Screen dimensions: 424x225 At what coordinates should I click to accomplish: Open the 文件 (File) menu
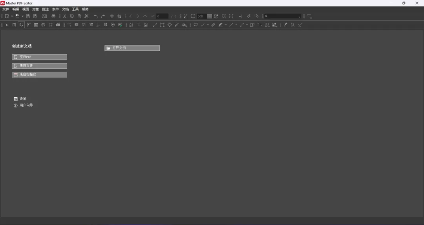coord(5,9)
